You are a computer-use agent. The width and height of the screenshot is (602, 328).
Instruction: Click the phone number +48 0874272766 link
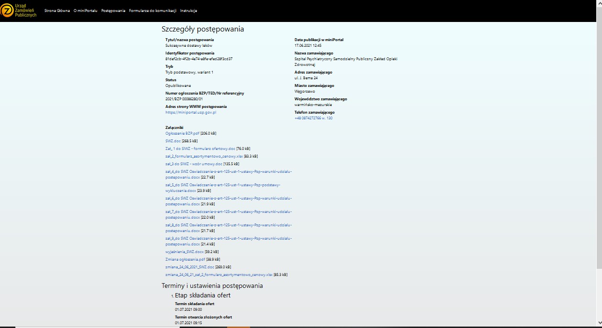pos(313,118)
